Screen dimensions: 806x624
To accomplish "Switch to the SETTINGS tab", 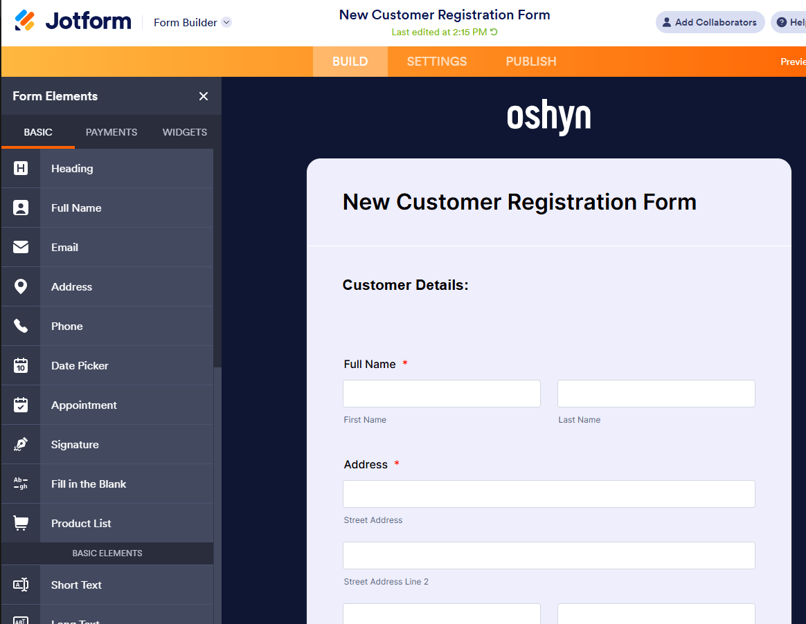I will (x=437, y=62).
